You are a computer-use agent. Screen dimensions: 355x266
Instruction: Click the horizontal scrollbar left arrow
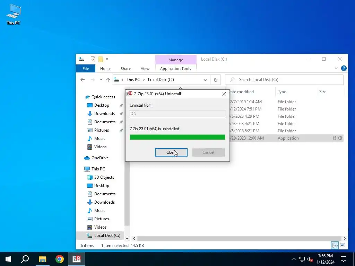134,238
